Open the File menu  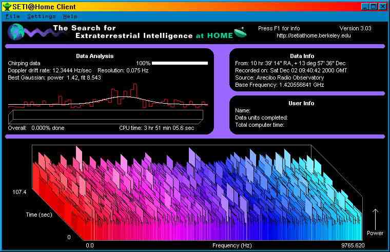click(12, 16)
